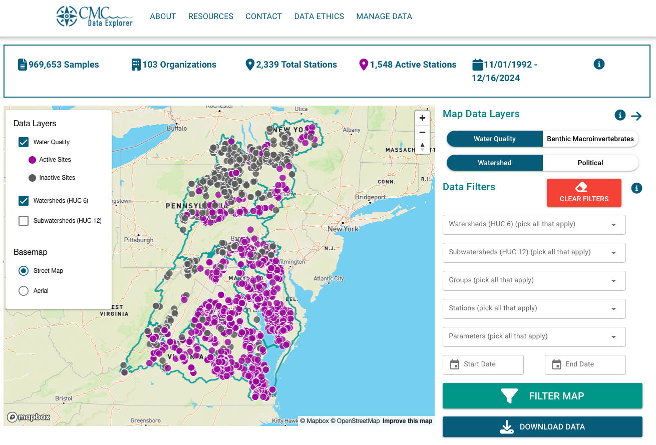Image resolution: width=656 pixels, height=445 pixels.
Task: Click info icon beside Map Data Layers
Action: [620, 115]
